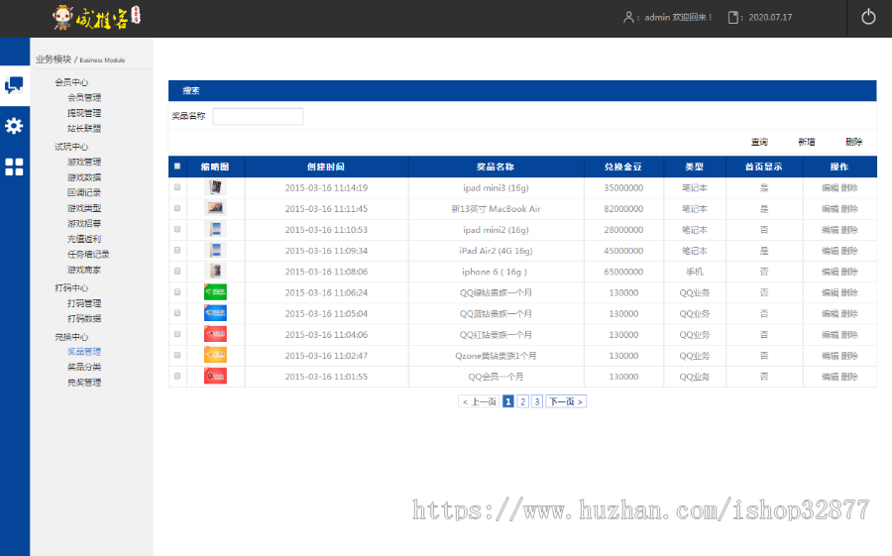Open 任务增记录 in sidebar
Viewport: 892px width, 556px height.
(88, 255)
